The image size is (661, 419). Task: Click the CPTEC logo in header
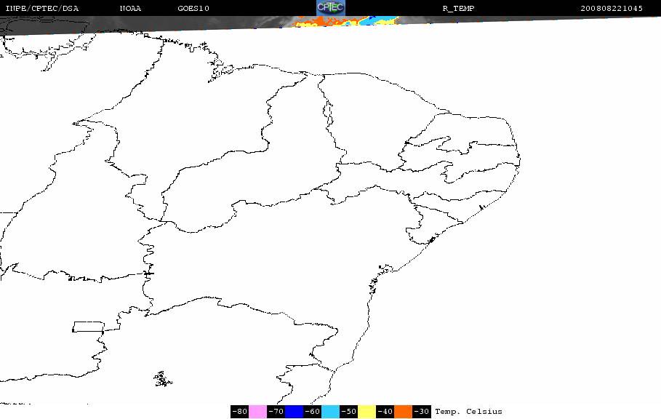pos(330,7)
